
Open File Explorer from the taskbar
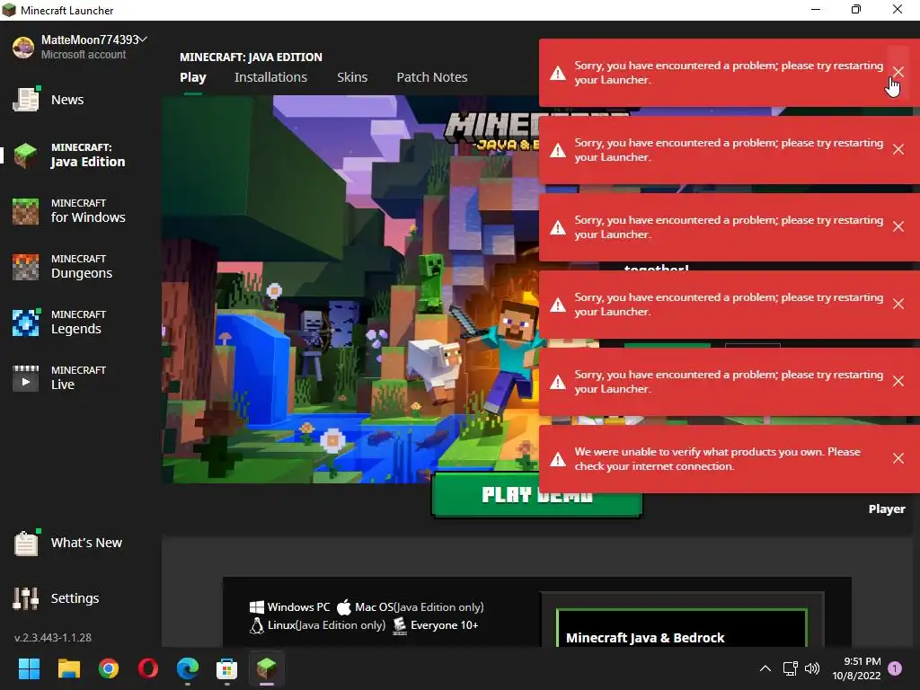(x=68, y=668)
